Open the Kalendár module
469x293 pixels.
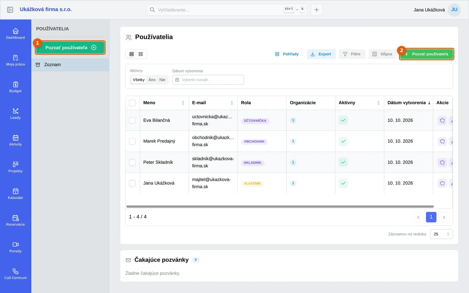[x=16, y=193]
